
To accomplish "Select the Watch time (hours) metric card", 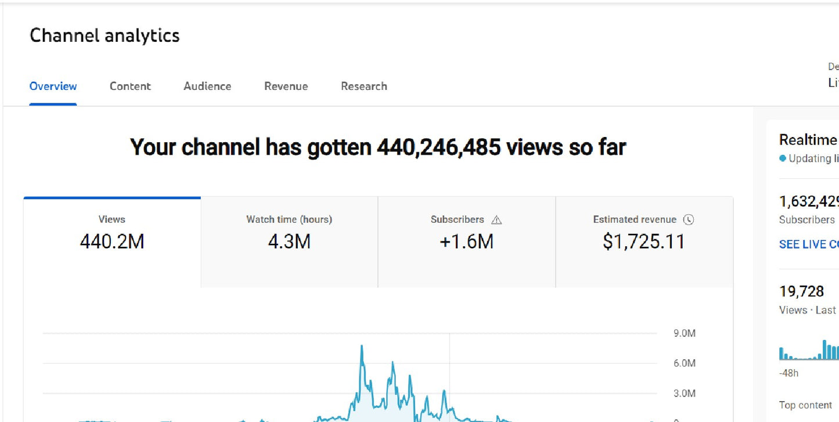I will [289, 241].
